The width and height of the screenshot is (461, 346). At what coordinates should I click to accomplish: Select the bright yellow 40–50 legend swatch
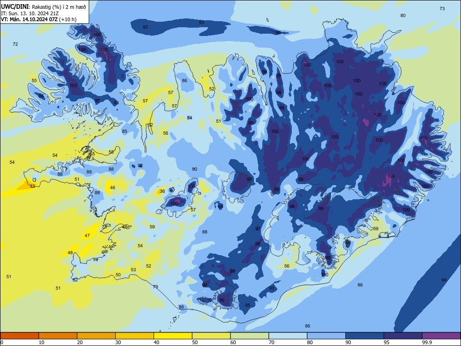pyautogui.click(x=173, y=336)
